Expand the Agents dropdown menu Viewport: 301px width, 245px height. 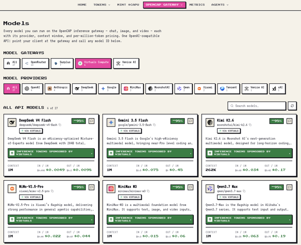[x=220, y=5]
